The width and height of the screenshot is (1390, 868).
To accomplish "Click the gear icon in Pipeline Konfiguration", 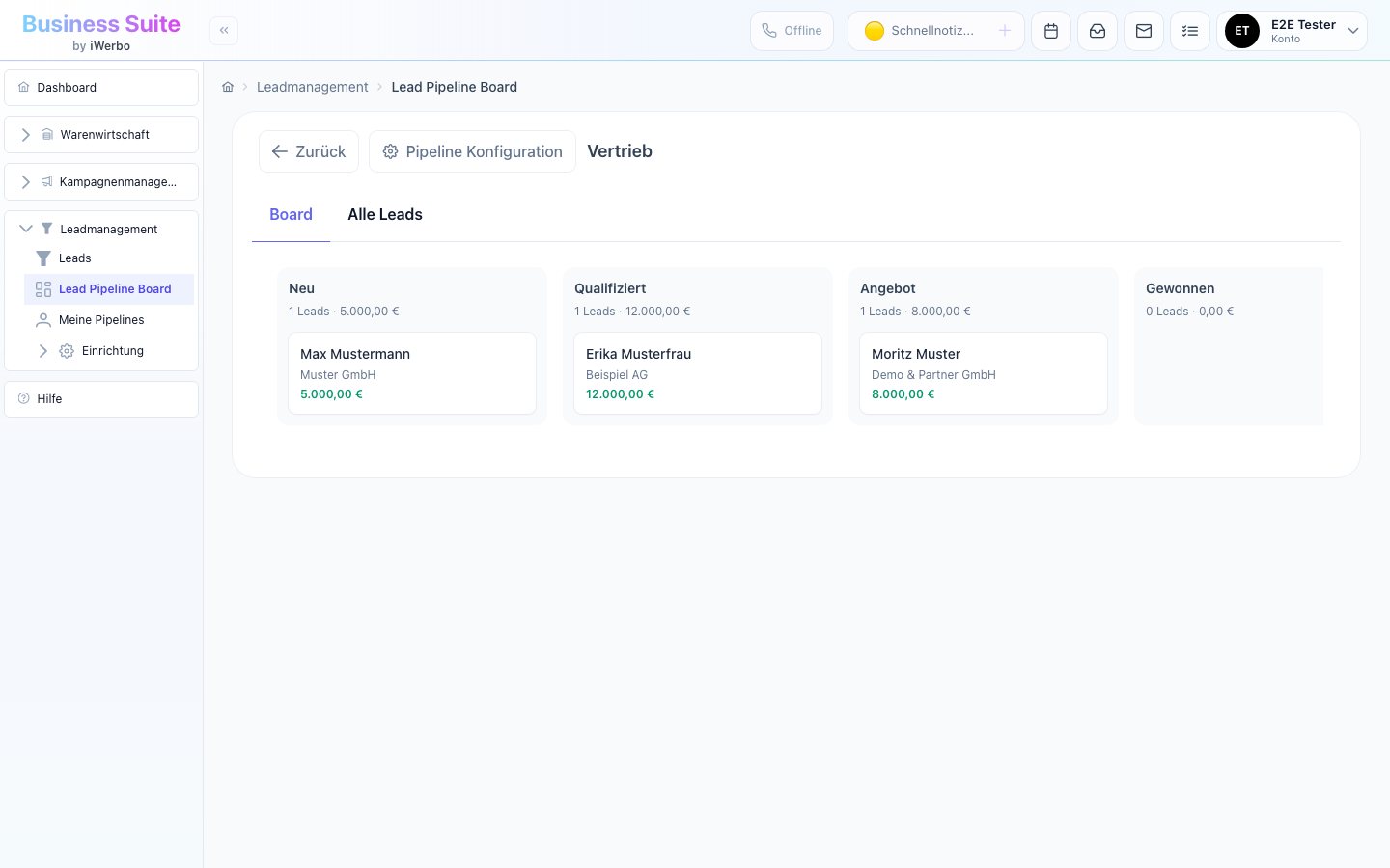I will 391,151.
